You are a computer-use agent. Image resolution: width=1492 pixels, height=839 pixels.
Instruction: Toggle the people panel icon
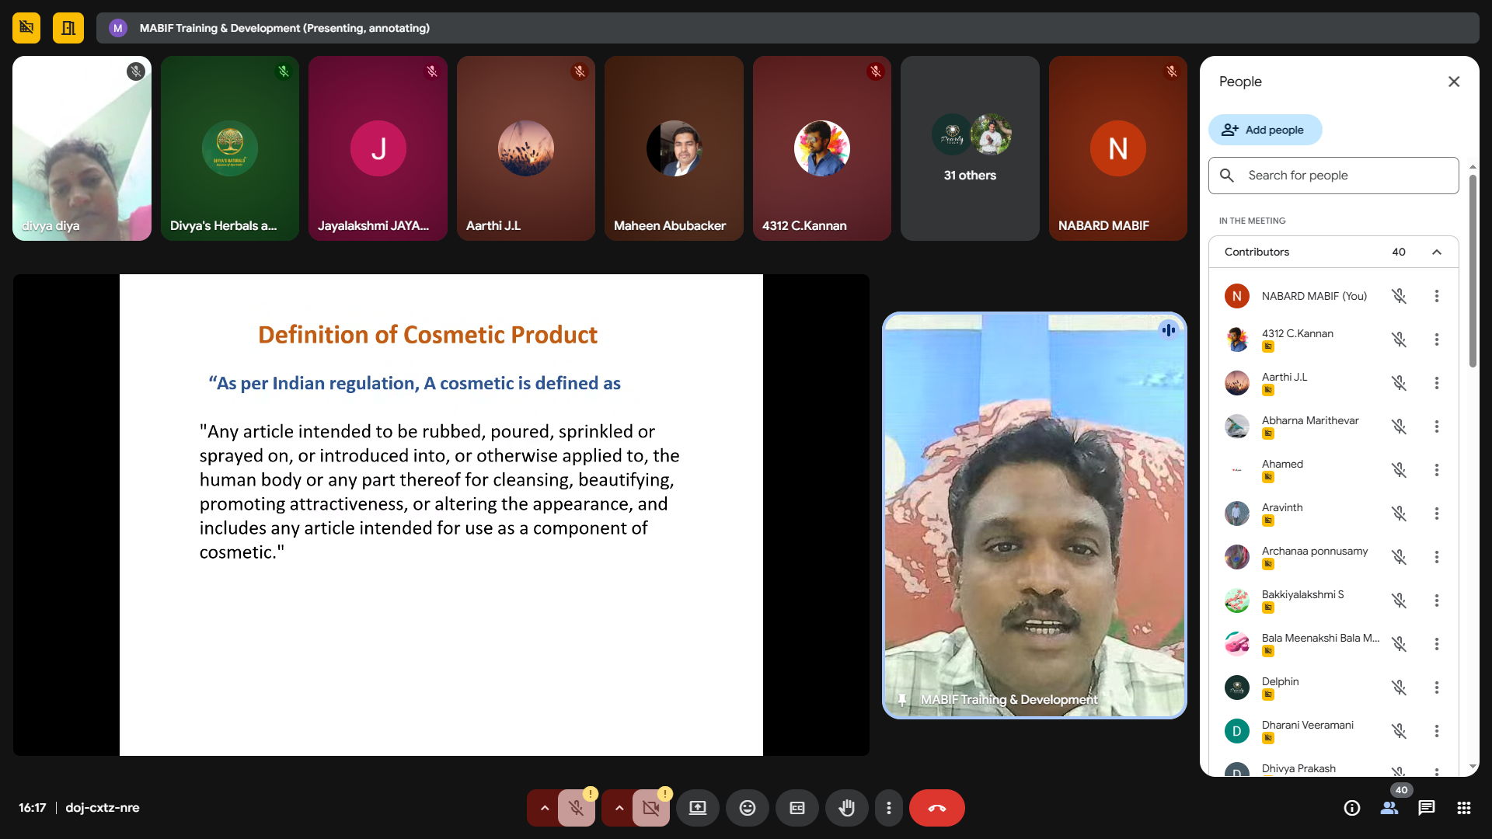pyautogui.click(x=1389, y=808)
